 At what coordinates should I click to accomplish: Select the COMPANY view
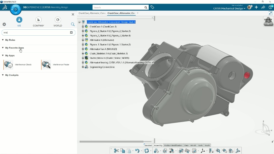(39, 20)
